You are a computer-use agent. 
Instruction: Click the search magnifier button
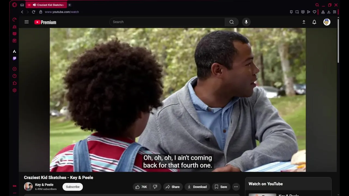[231, 22]
